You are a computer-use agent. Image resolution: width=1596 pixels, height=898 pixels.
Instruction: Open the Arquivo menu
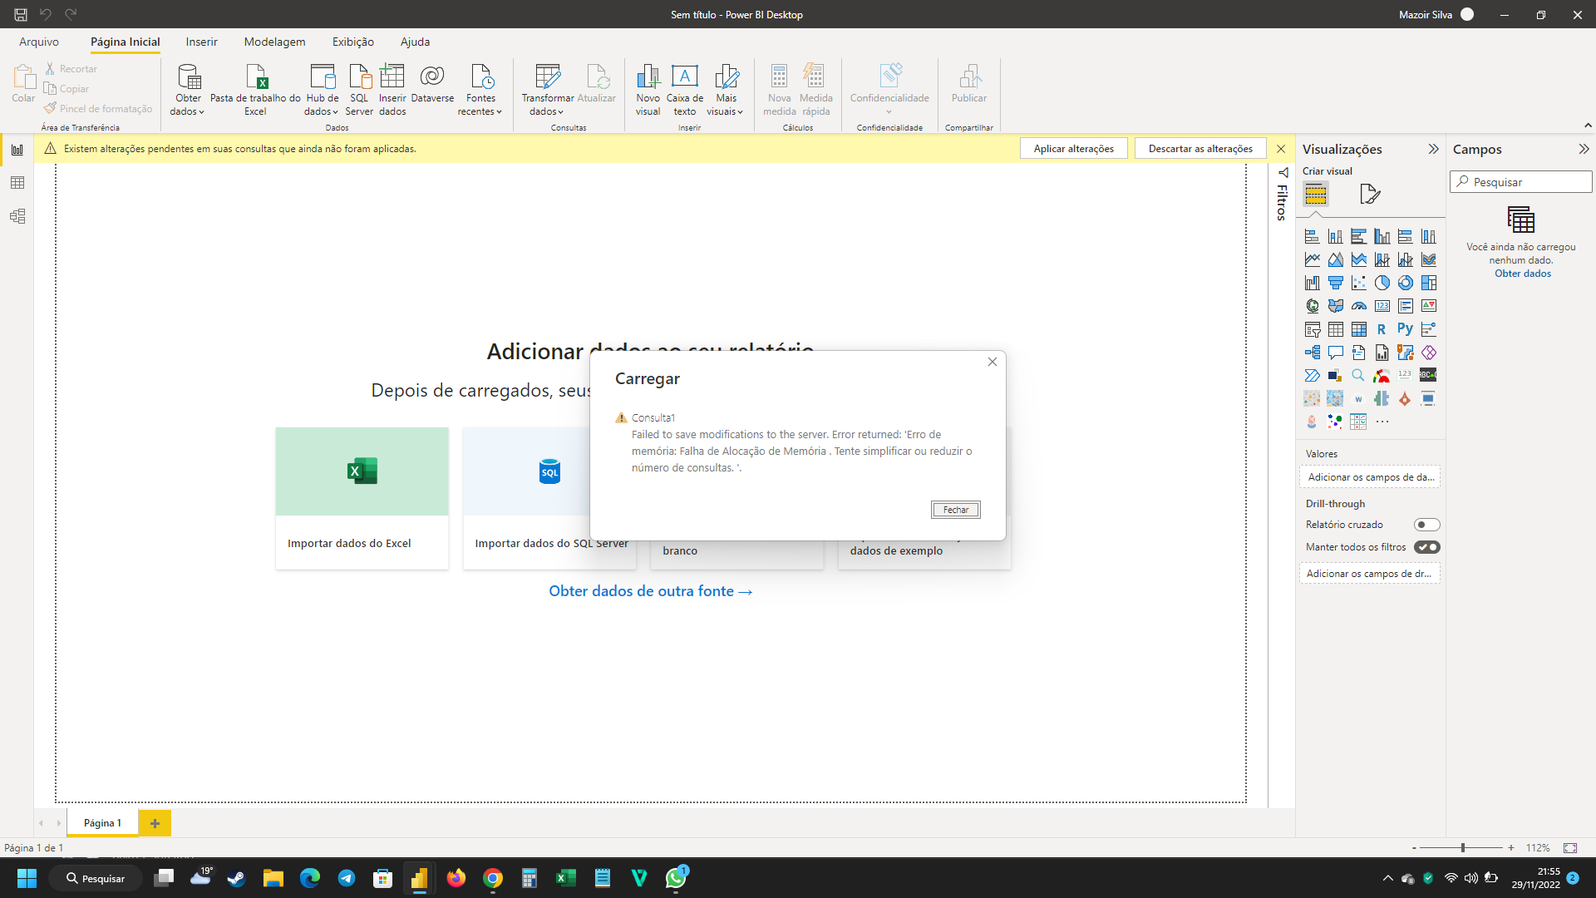pyautogui.click(x=39, y=42)
